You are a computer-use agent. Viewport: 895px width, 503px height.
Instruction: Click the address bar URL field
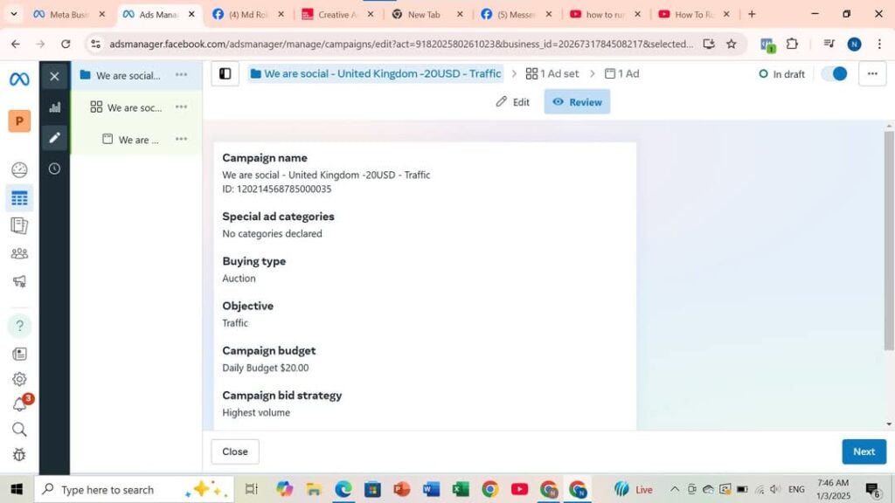click(401, 44)
